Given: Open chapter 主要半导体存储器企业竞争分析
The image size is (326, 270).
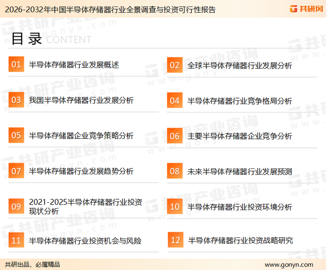Looking at the screenshot, I should point(240,136).
